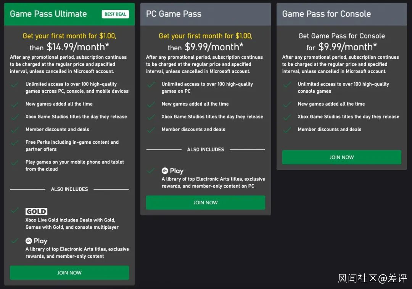Click checkmark beside PC EA Play library
Screen dimensions: 412x289
[151, 170]
